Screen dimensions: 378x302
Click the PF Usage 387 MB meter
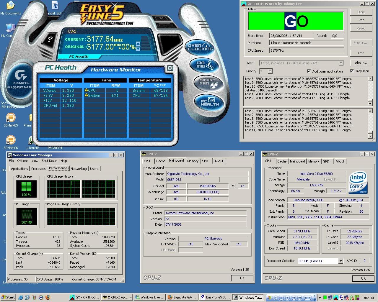[x=26, y=216]
